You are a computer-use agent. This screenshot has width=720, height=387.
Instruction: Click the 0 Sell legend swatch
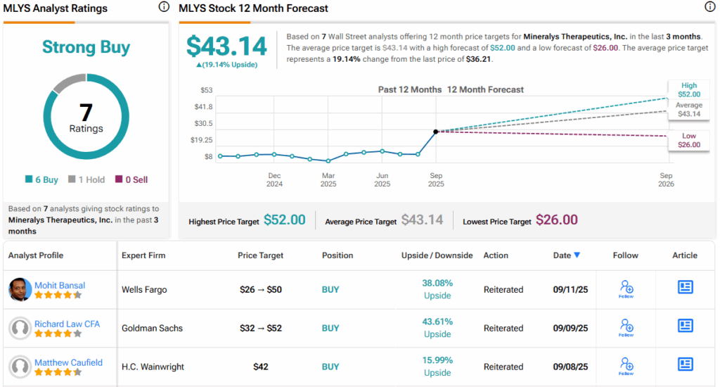pos(119,180)
